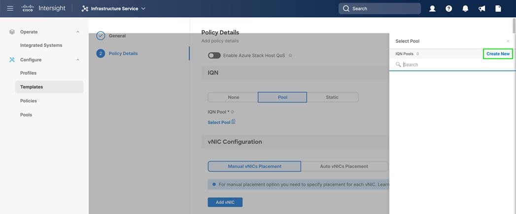Click the Select Pool list icon
Image resolution: width=516 pixels, height=214 pixels.
click(233, 122)
